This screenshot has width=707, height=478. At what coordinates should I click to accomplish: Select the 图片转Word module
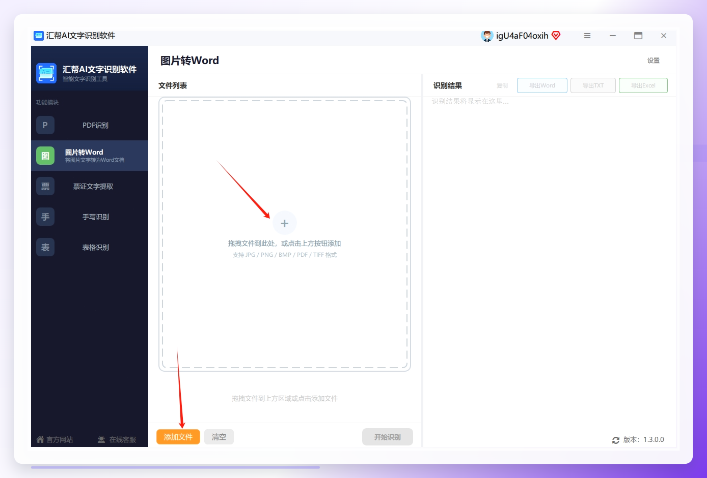(x=90, y=156)
